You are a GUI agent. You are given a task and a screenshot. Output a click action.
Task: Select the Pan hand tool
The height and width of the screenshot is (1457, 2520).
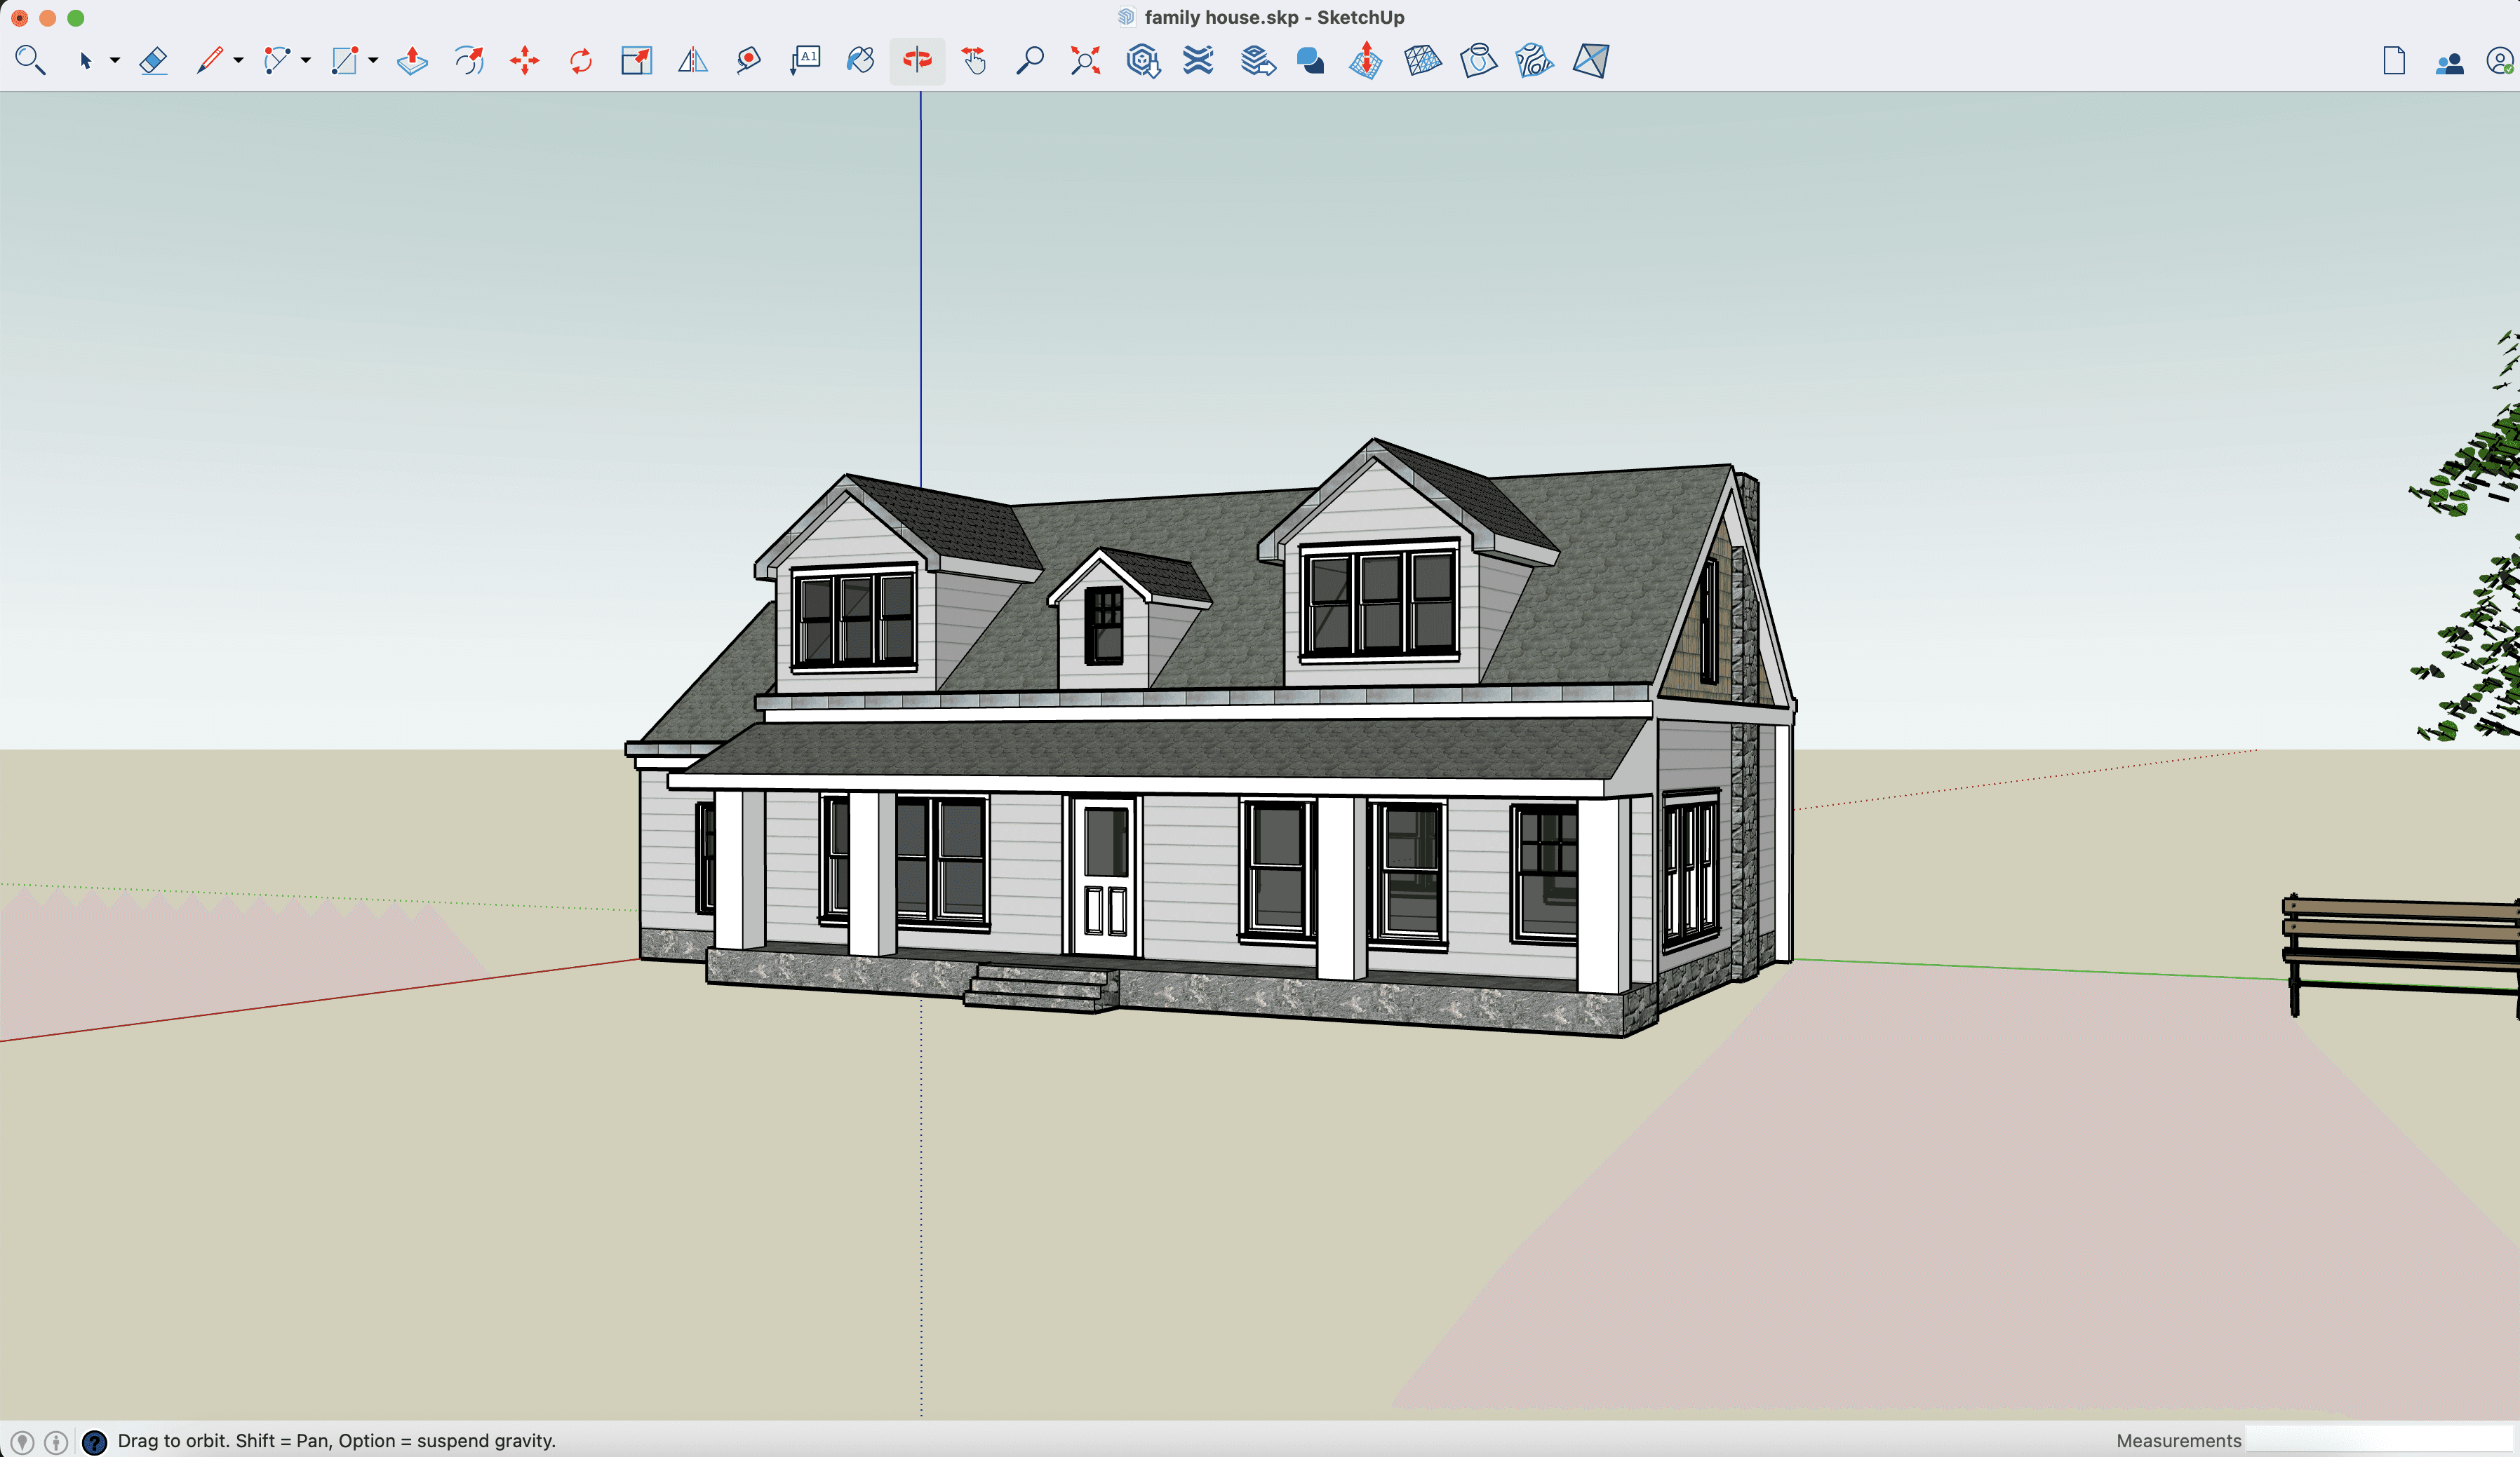[x=973, y=61]
